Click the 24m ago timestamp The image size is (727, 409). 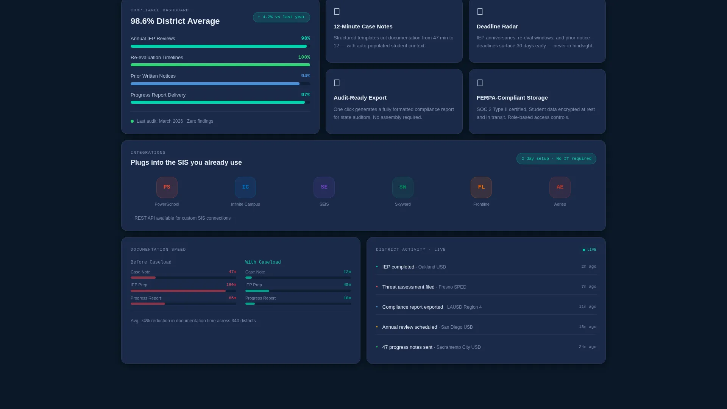[x=587, y=347]
